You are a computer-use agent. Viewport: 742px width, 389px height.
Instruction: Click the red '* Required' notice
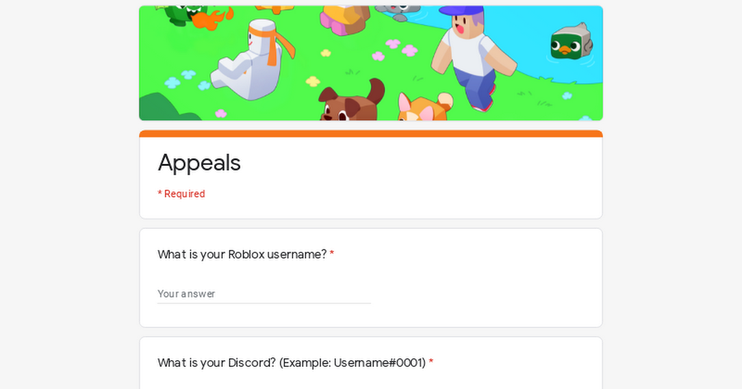181,194
